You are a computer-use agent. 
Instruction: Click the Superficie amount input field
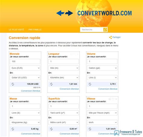(x=64, y=106)
